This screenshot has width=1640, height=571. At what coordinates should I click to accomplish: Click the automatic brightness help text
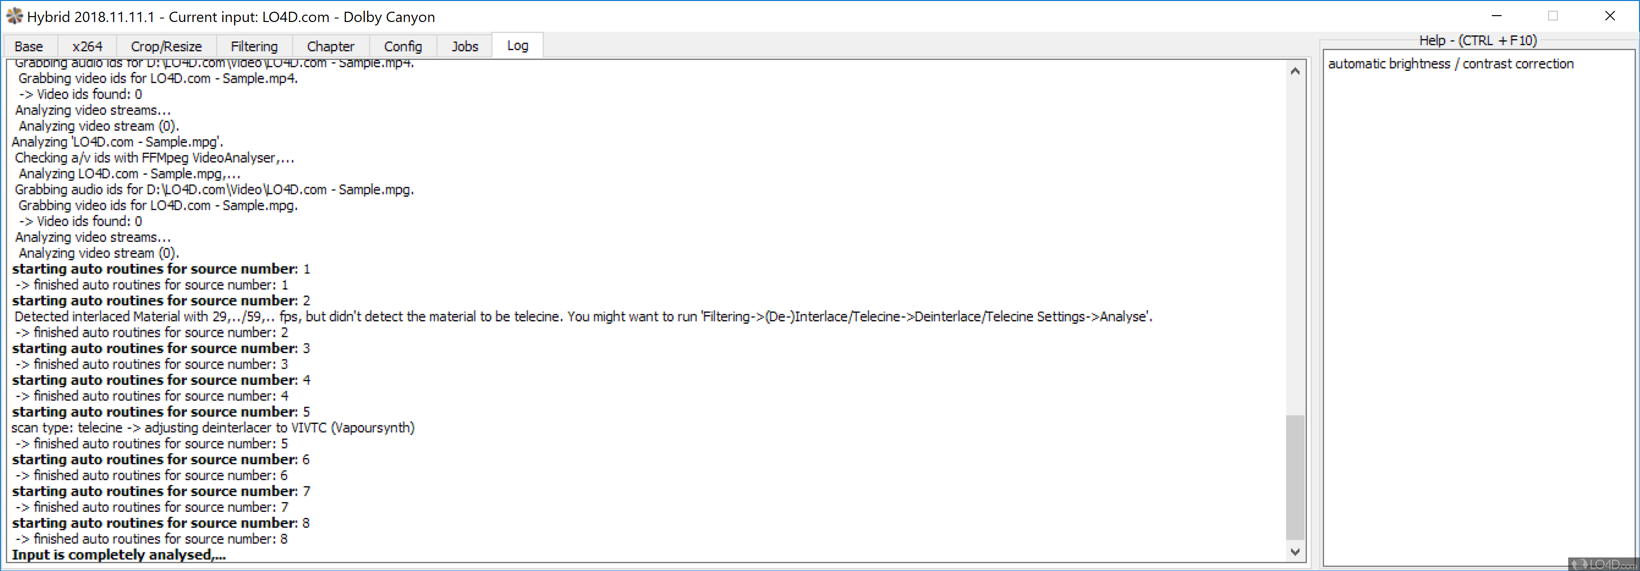(x=1450, y=63)
